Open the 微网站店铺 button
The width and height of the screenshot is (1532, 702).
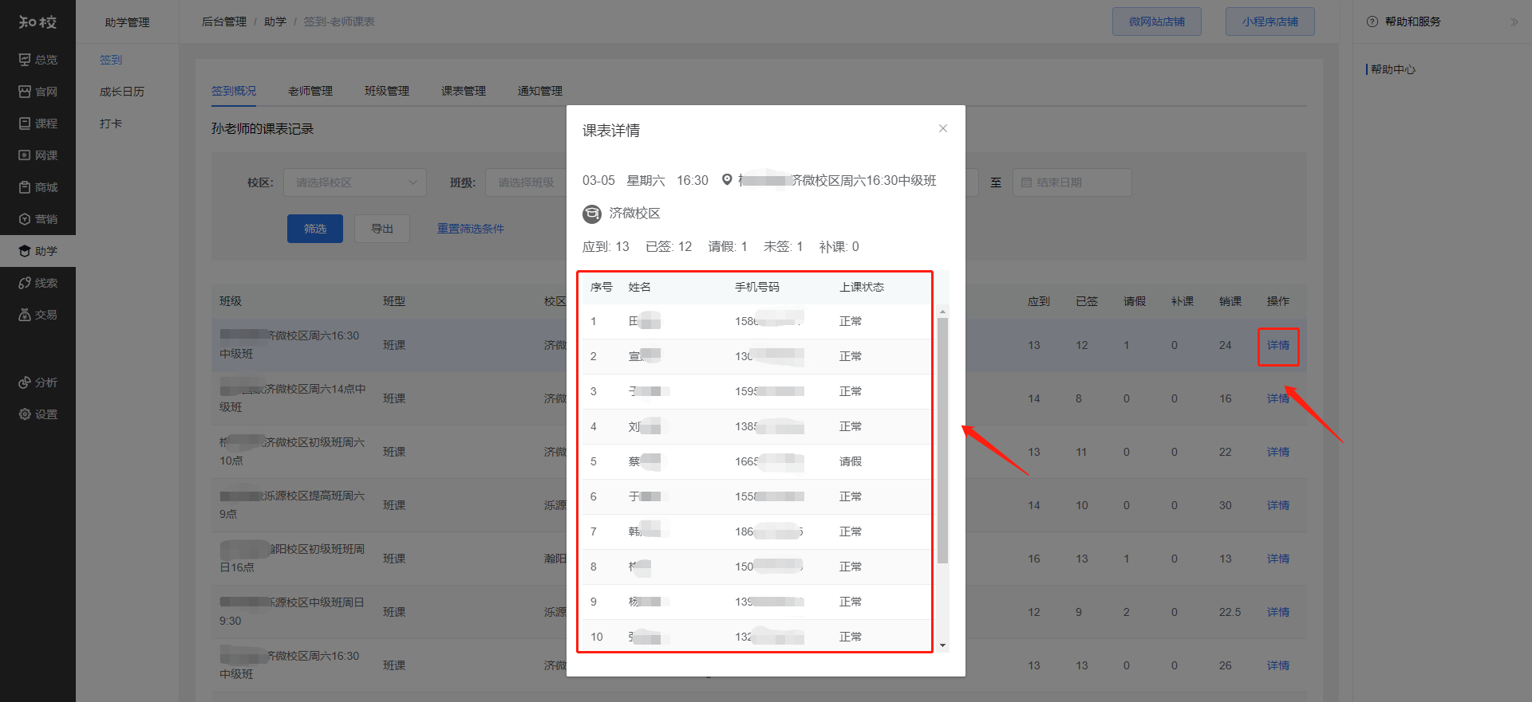(1156, 22)
